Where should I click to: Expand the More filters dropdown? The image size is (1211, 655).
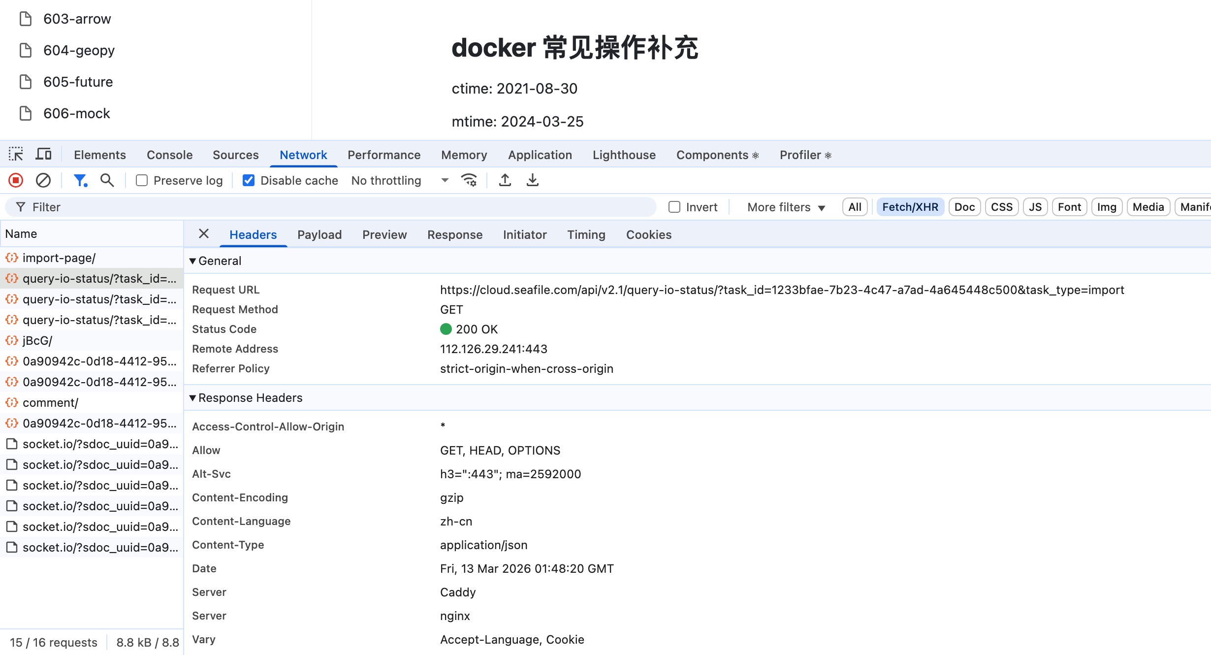point(786,207)
